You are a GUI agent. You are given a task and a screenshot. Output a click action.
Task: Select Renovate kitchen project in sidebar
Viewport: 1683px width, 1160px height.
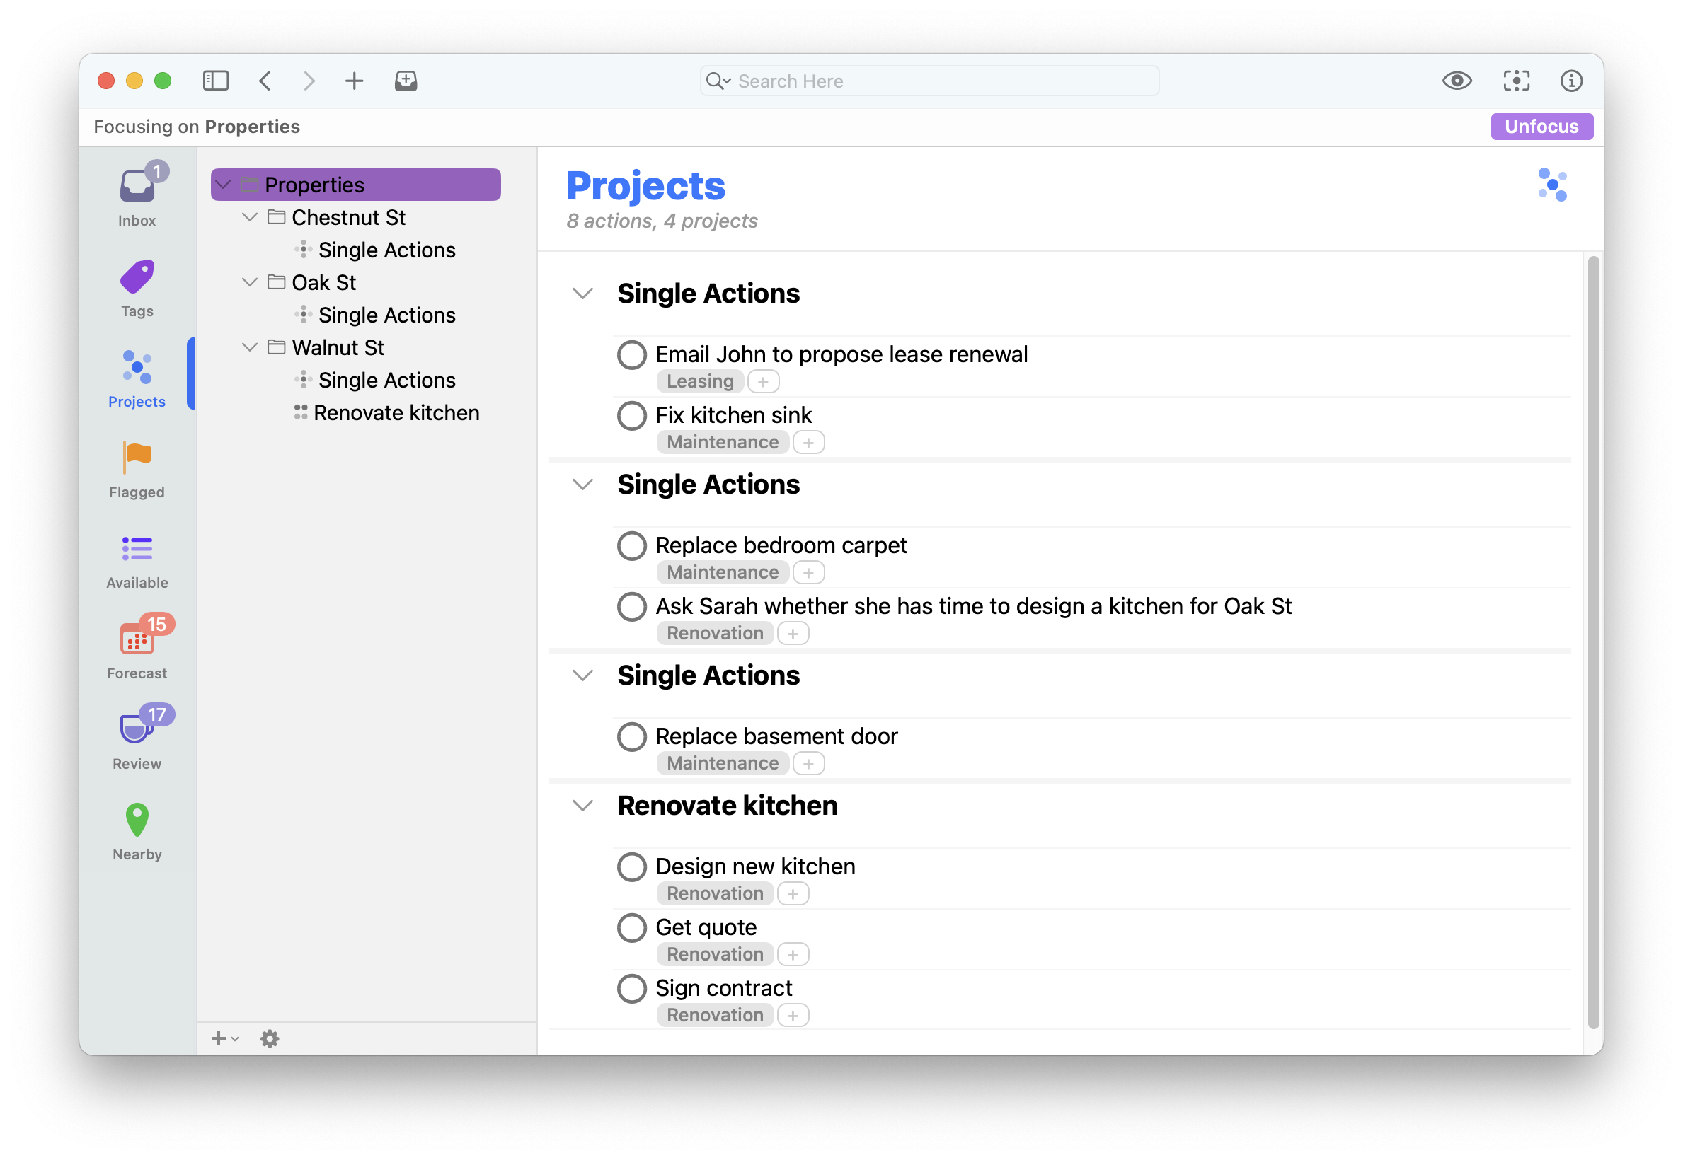(396, 413)
